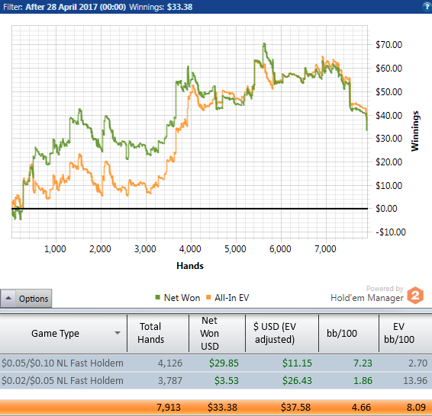This screenshot has width=432, height=416.
Task: Select the $0.02/$0.05 NL Fast Holdem row
Action: tap(216, 380)
